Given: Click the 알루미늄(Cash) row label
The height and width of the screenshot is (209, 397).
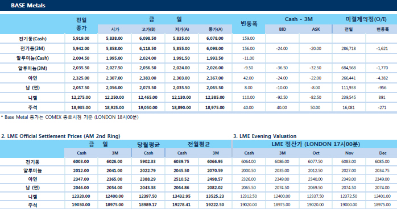Looking at the screenshot, I should point(32,58).
